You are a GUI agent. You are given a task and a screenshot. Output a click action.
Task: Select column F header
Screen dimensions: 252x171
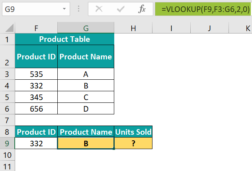click(36, 28)
